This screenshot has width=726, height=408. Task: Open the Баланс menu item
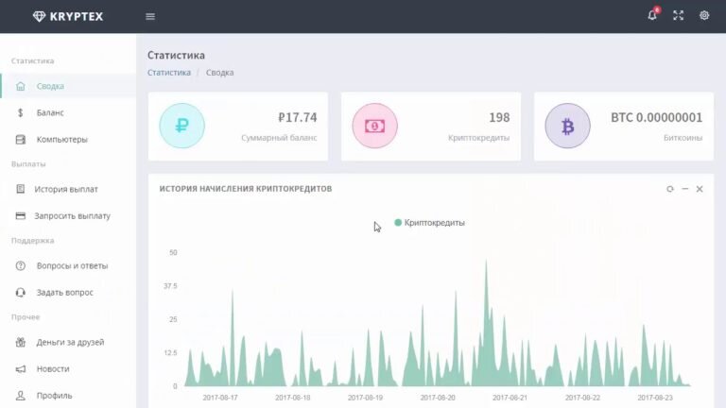point(68,112)
